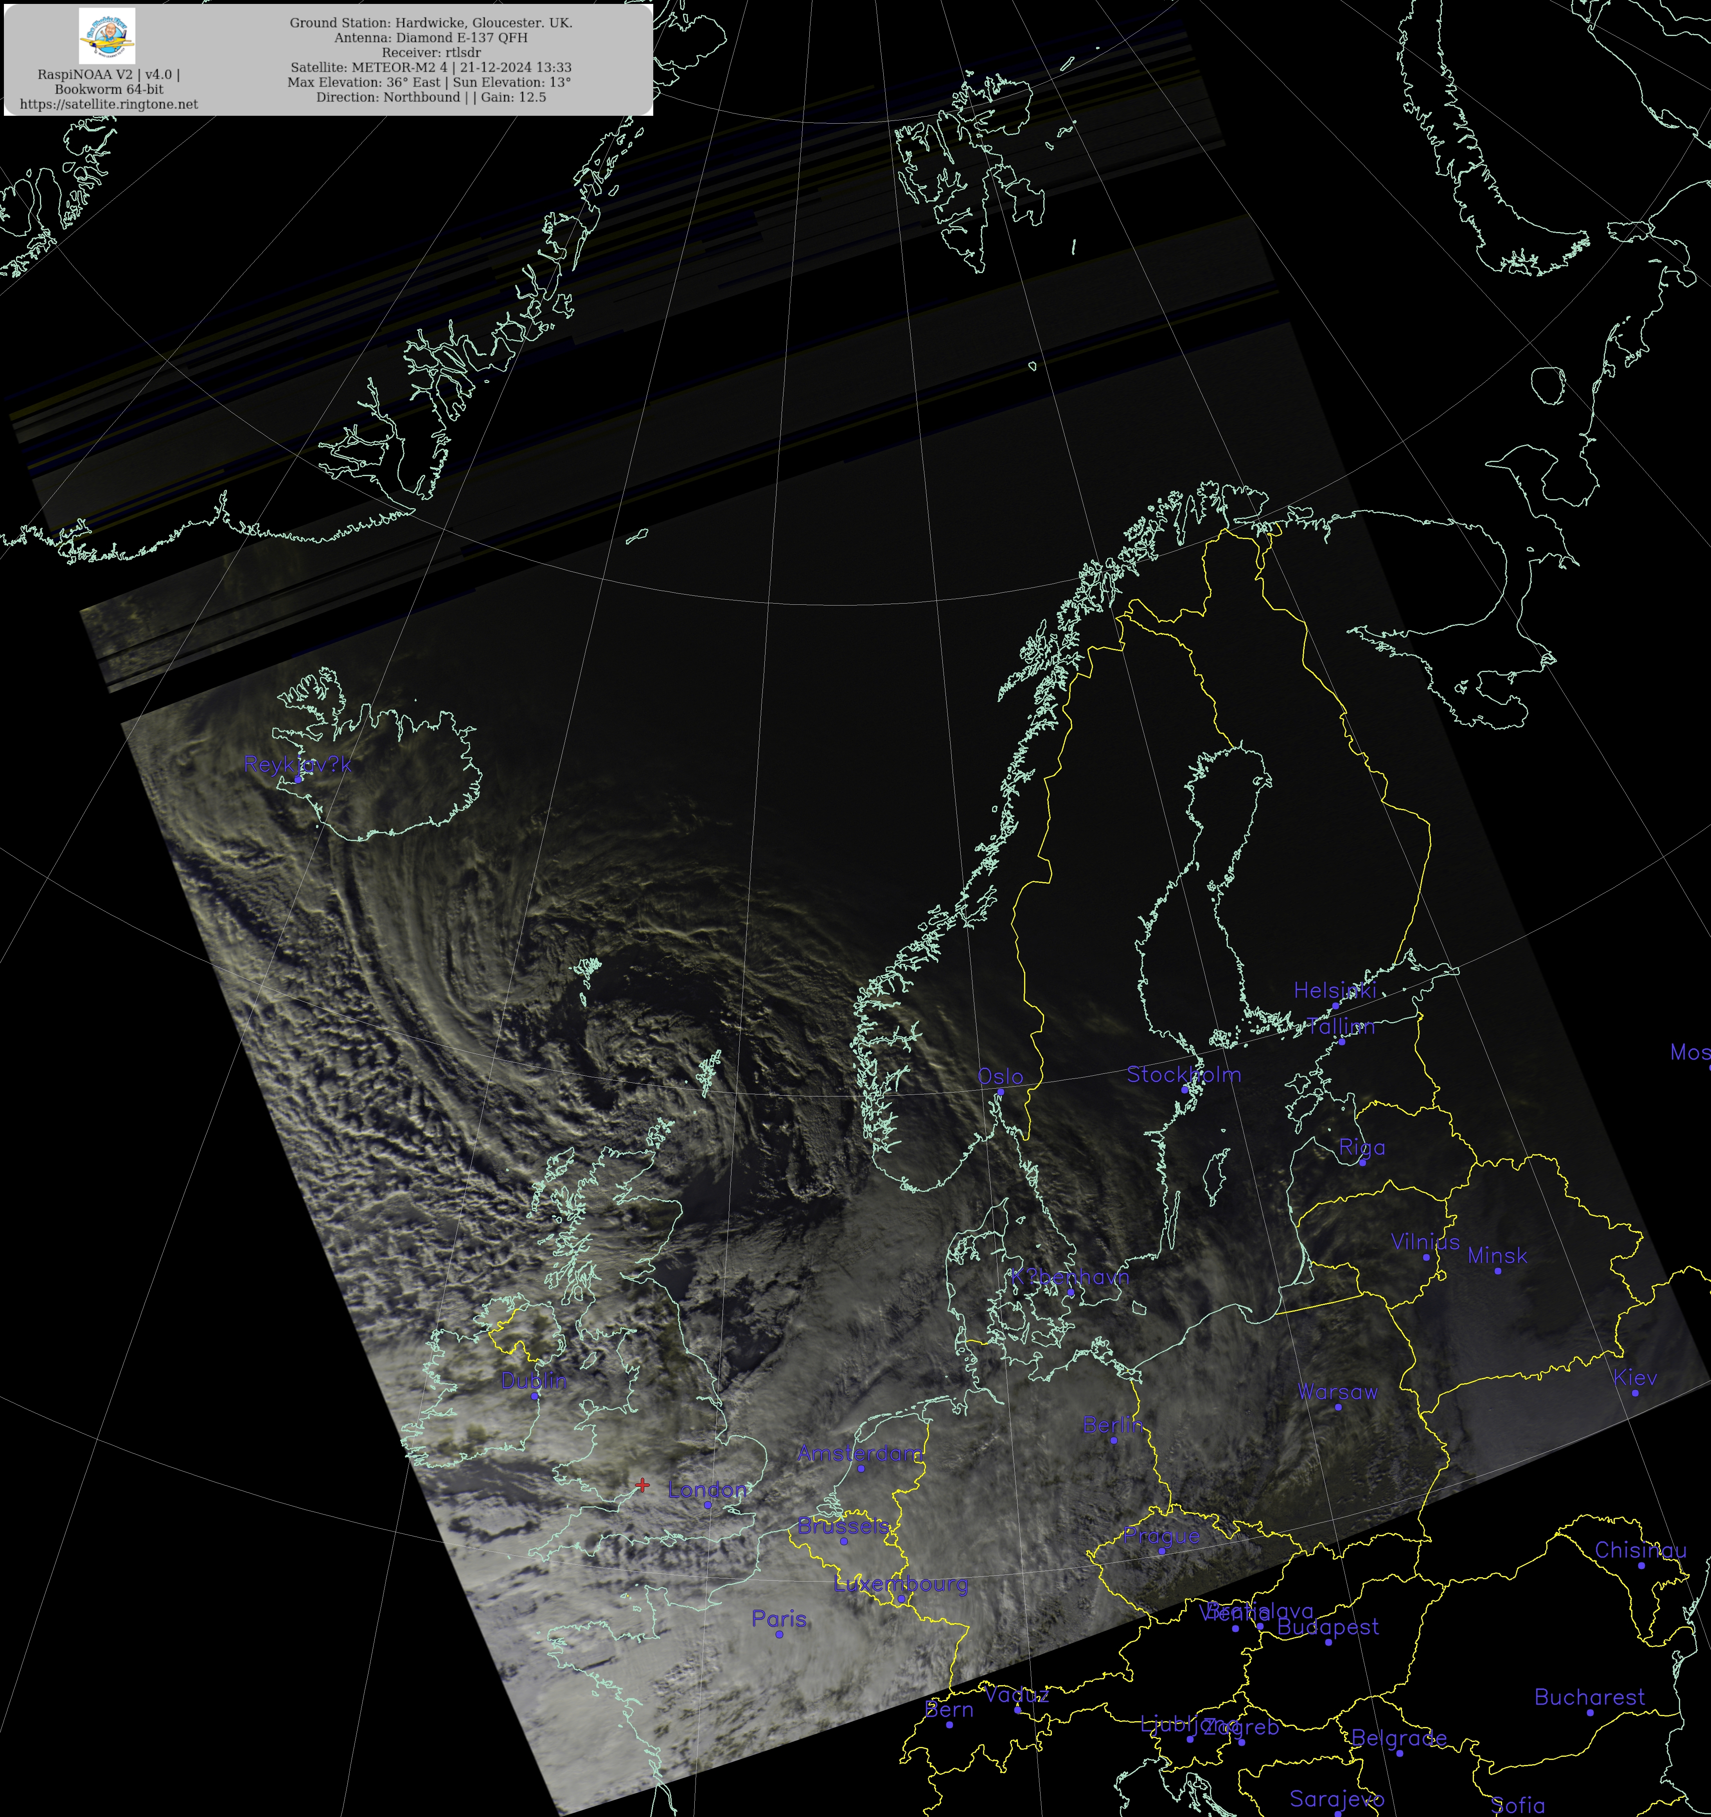This screenshot has width=1711, height=1817.
Task: Click the Satellite METEOR-M2 4 info line
Action: point(431,68)
